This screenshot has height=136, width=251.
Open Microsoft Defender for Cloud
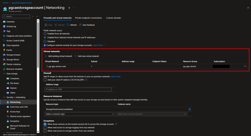(20, 127)
